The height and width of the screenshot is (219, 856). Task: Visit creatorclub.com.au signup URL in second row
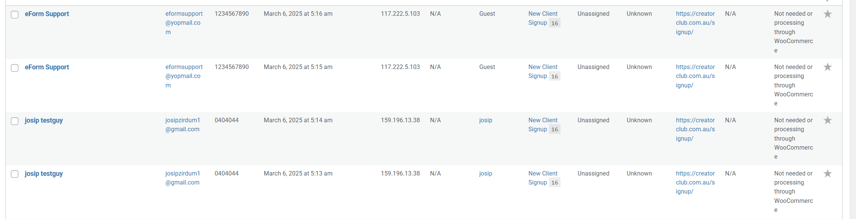[x=695, y=76]
